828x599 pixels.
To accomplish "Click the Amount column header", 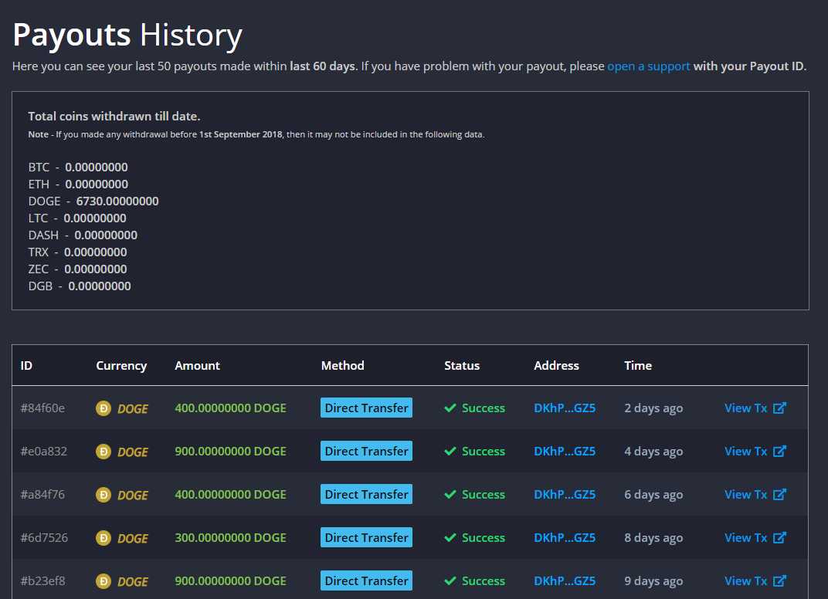I will point(198,366).
